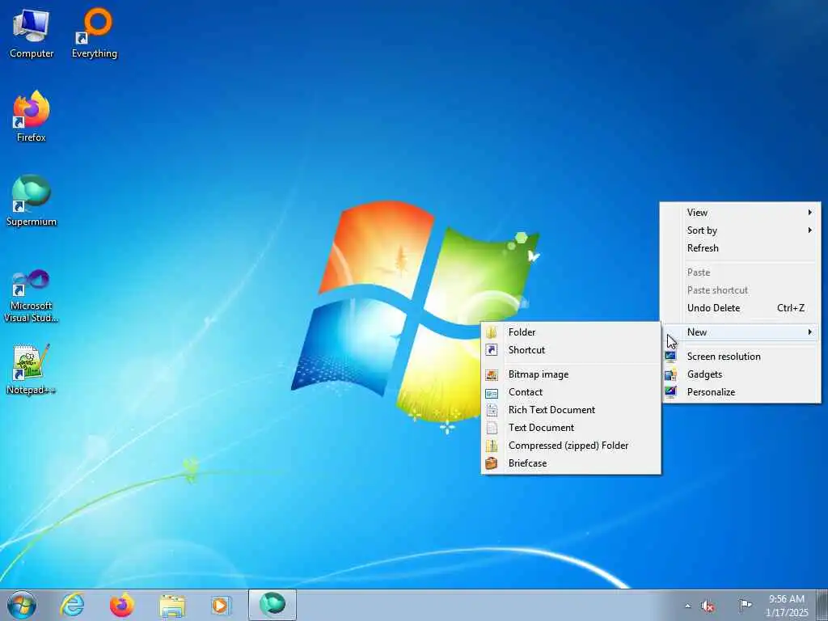Create a new Bitmap image
The height and width of the screenshot is (621, 828).
pyautogui.click(x=571, y=374)
